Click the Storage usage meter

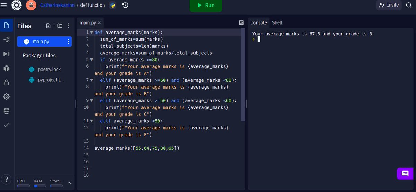click(x=57, y=183)
